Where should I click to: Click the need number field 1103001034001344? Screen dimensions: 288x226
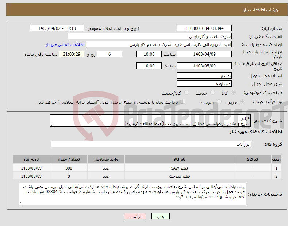point(204,28)
